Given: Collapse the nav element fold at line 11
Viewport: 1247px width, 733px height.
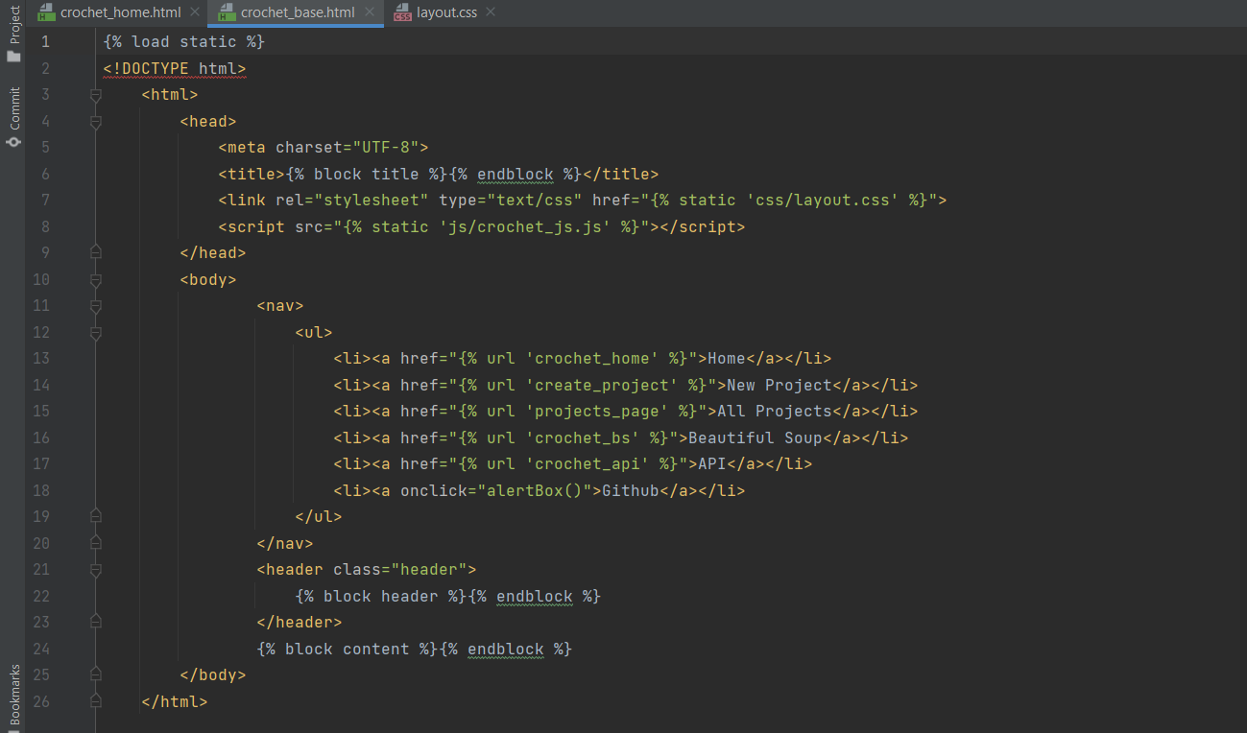Looking at the screenshot, I should (94, 305).
